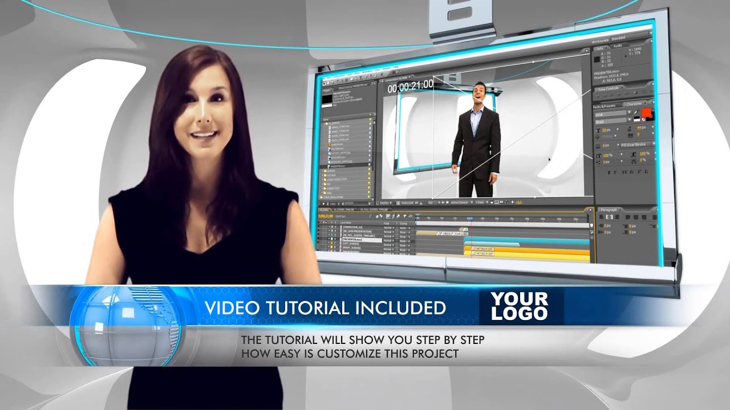Click the vertical scale 100% value

pos(606,155)
